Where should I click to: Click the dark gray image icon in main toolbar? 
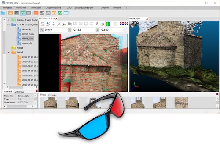tap(17, 13)
